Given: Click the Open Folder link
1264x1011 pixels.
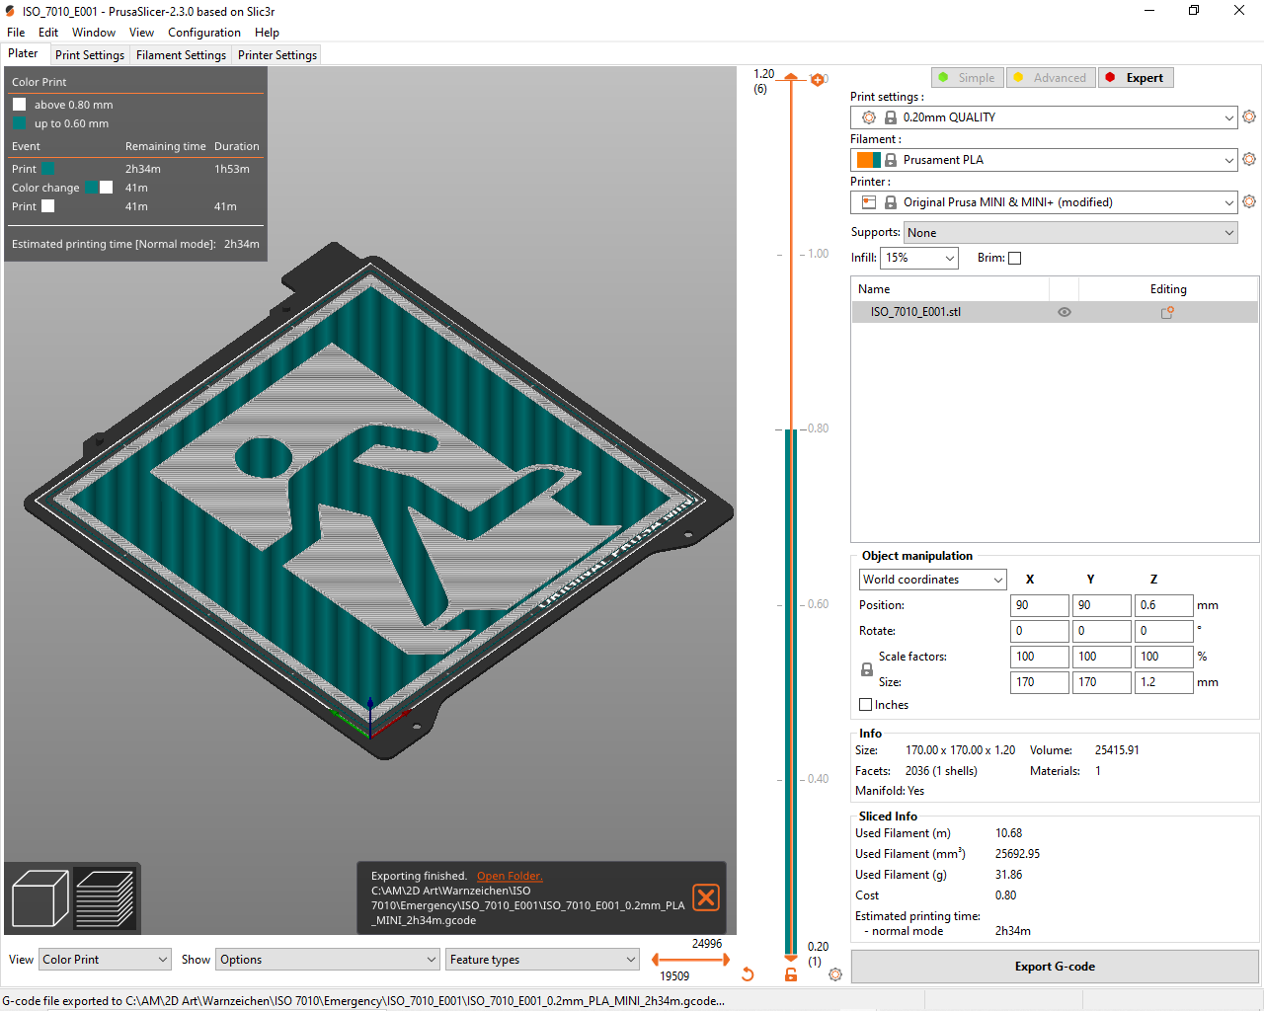Looking at the screenshot, I should coord(510,876).
